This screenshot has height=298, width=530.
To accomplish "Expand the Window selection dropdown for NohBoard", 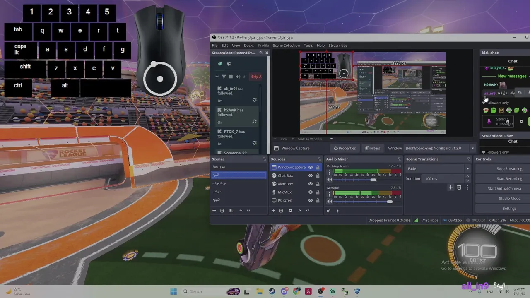I will coord(472,148).
